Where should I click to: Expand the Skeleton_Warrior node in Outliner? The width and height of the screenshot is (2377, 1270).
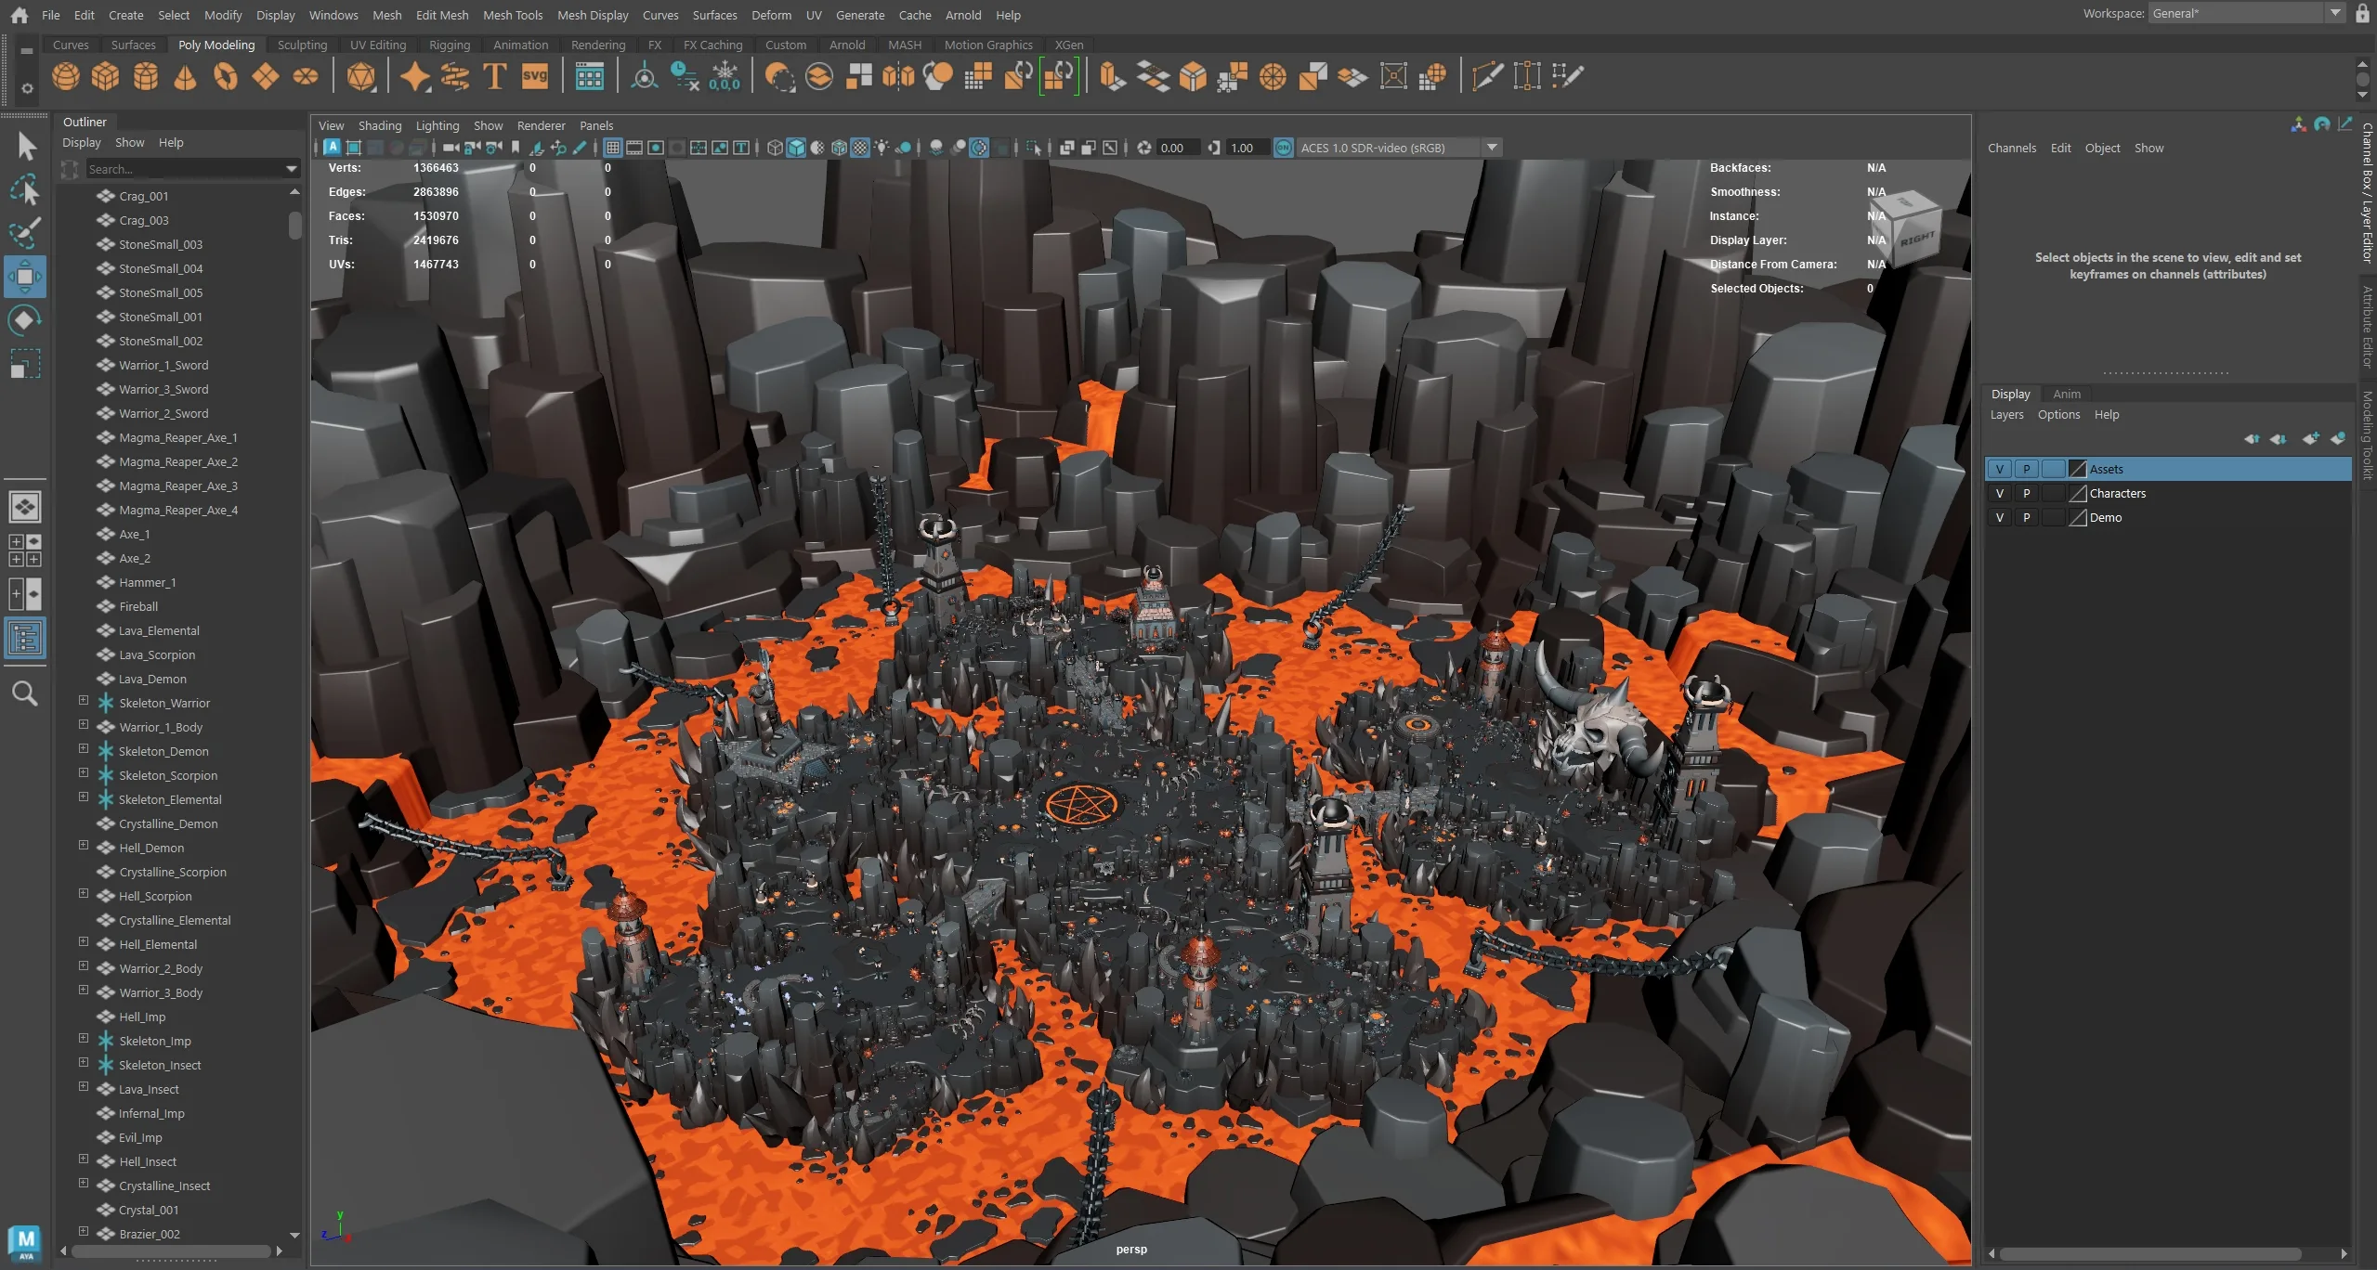(84, 702)
